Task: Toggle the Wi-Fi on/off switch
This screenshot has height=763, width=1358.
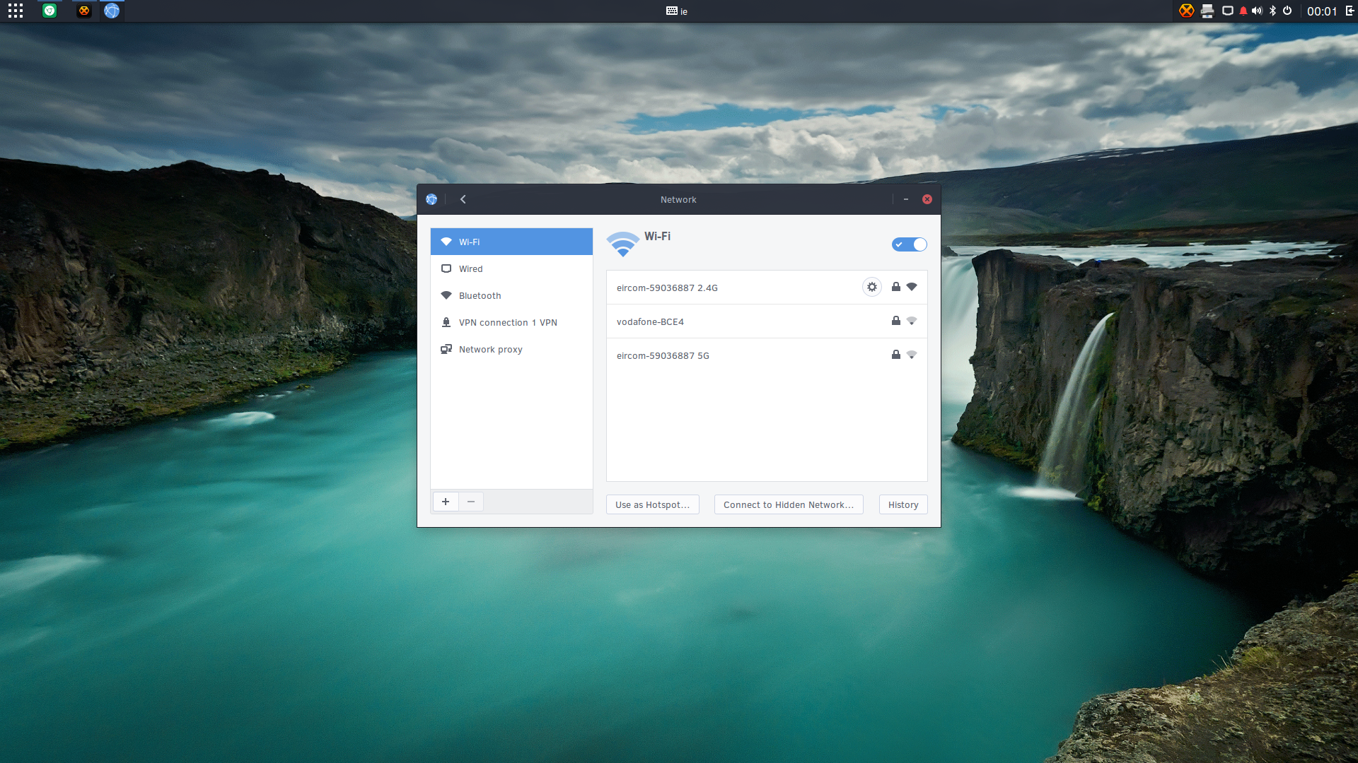Action: pos(909,244)
